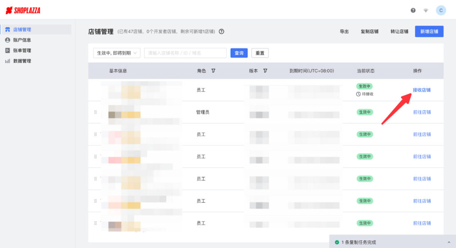Viewport: 456px width, 248px height.
Task: Click the 导出 export button
Action: click(344, 32)
